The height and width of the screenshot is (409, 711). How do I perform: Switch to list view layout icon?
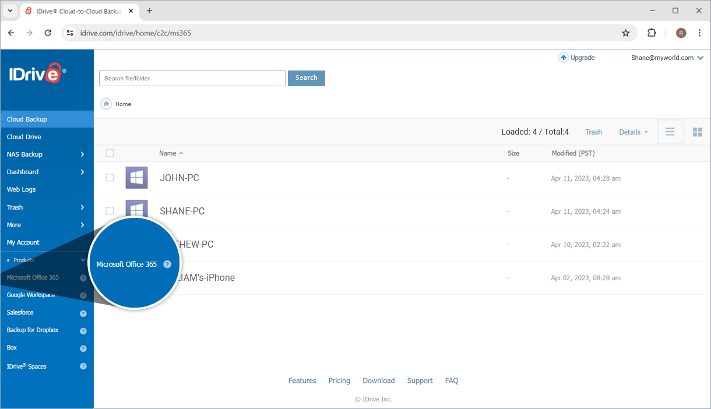click(x=670, y=132)
